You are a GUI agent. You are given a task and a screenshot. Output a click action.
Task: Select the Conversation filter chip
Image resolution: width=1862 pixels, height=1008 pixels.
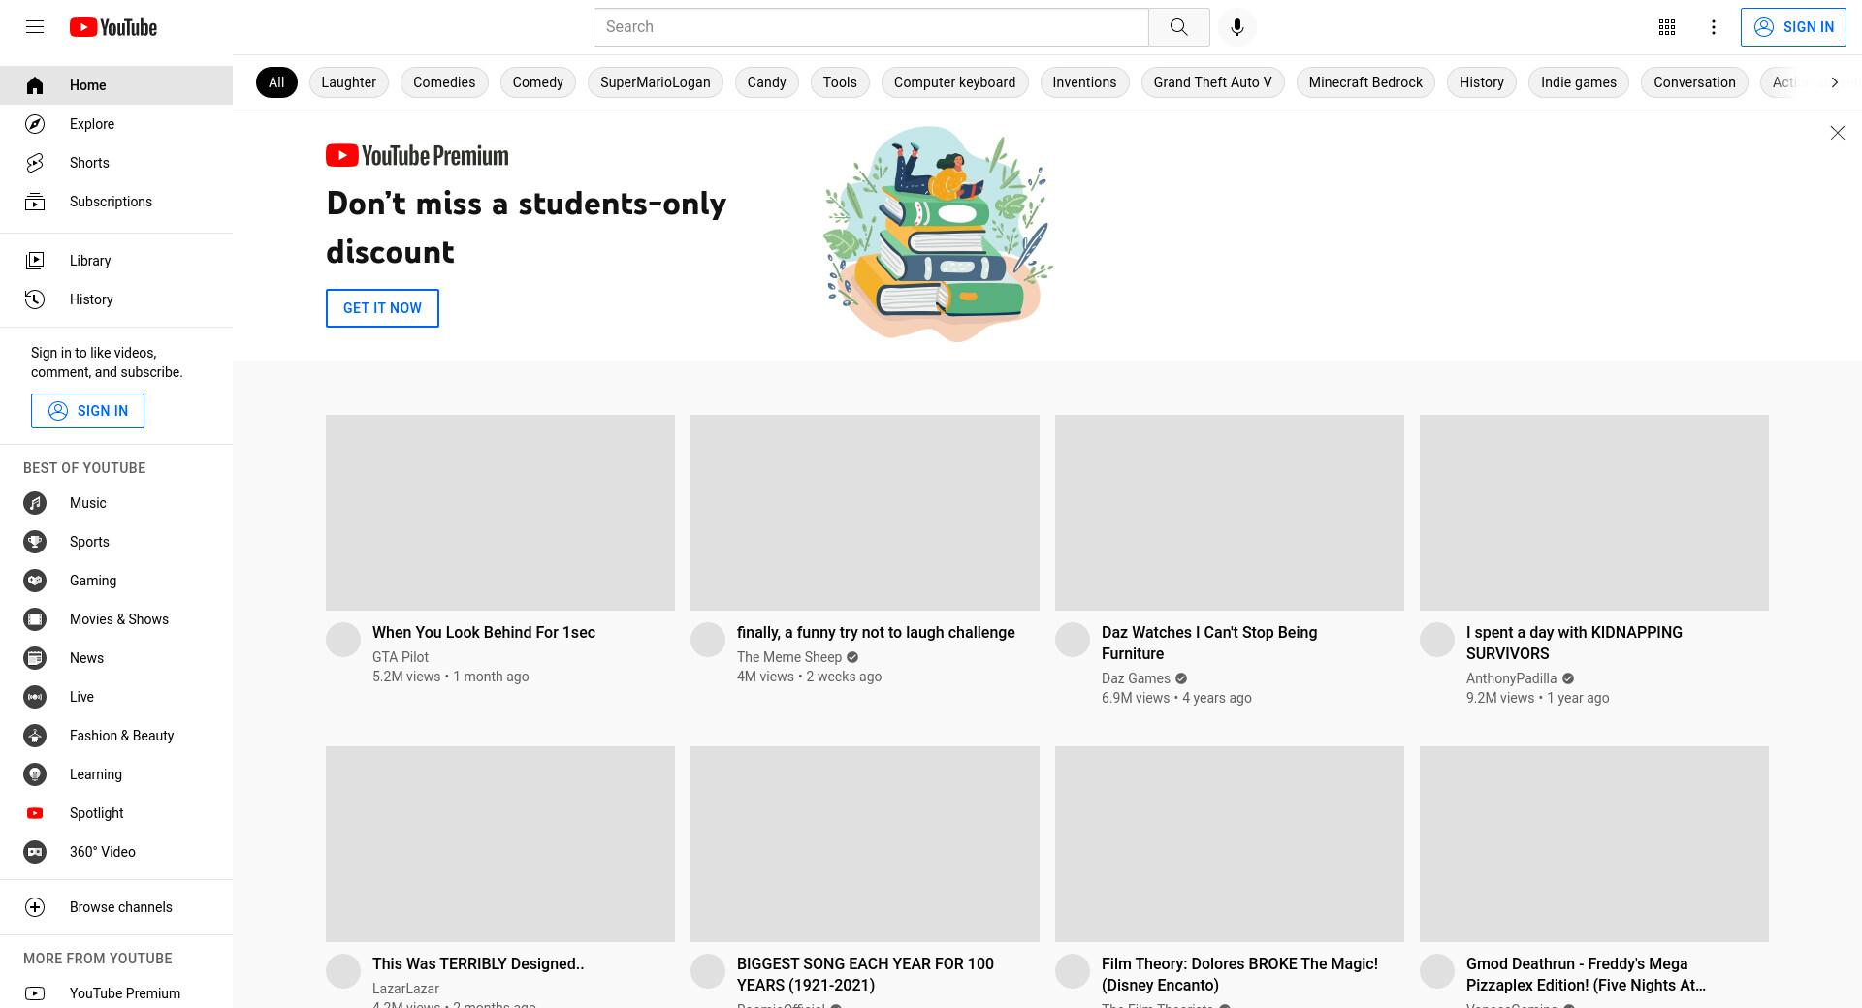point(1694,82)
